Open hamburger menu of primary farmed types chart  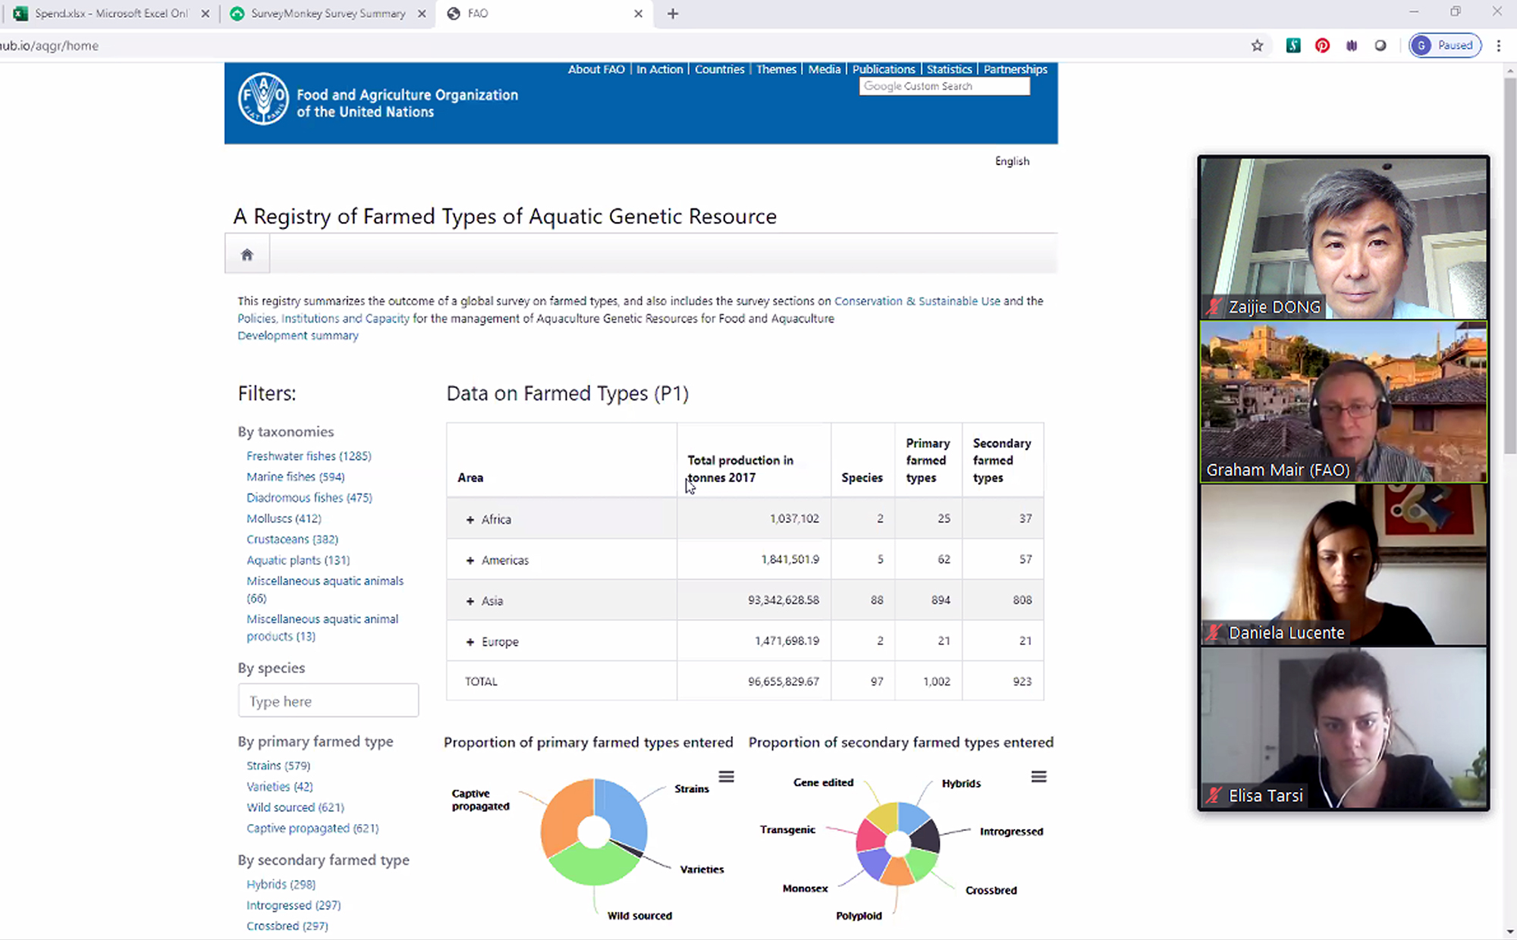[726, 776]
